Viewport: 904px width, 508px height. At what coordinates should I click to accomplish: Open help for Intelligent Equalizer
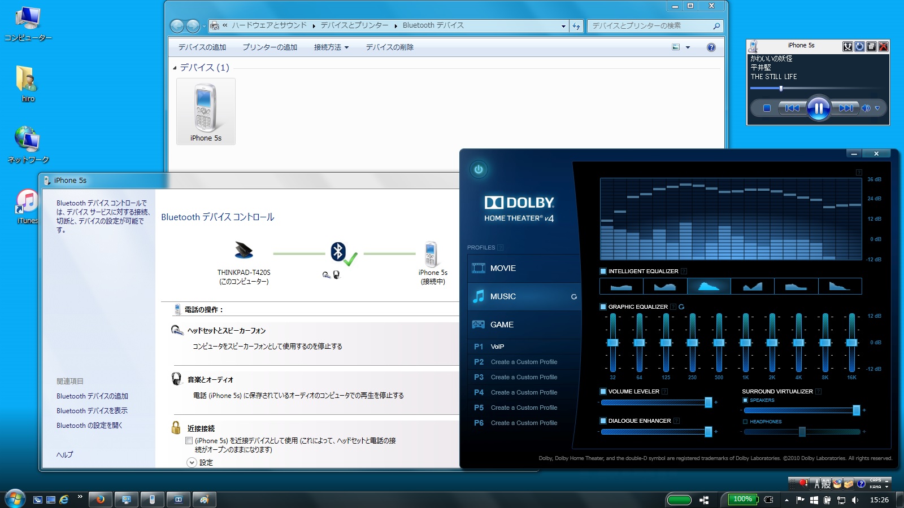[684, 271]
